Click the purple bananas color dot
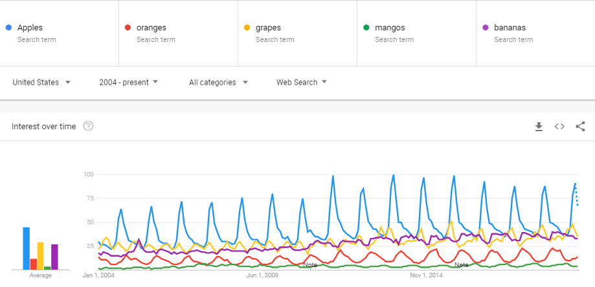This screenshot has height=287, width=595. pyautogui.click(x=486, y=28)
